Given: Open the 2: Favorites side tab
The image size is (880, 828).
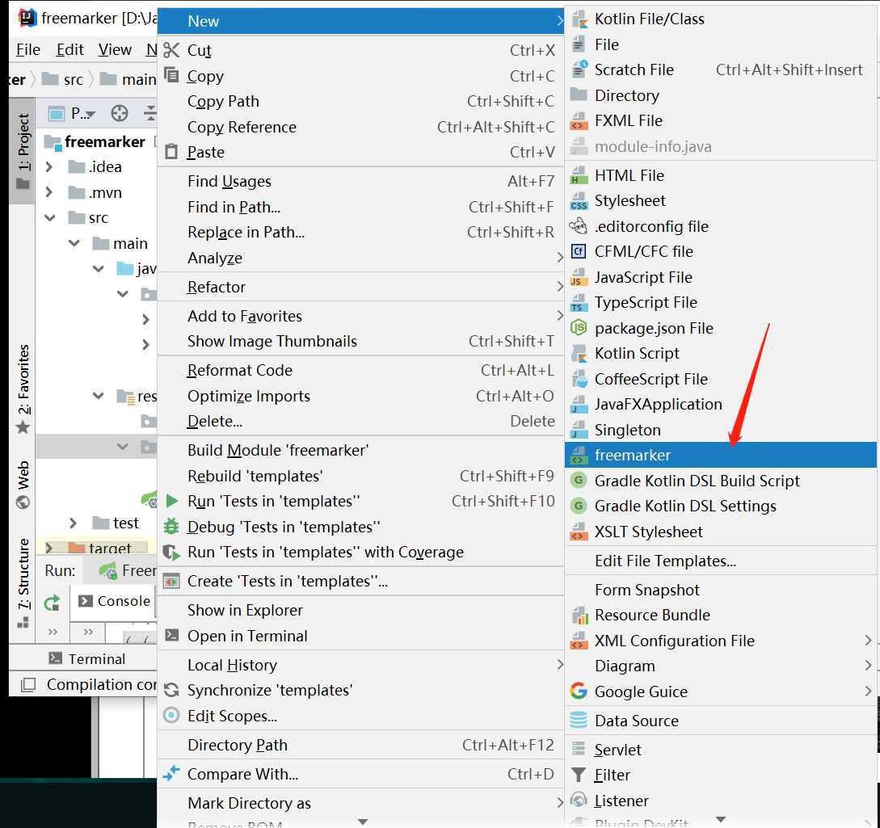Looking at the screenshot, I should coord(23,389).
